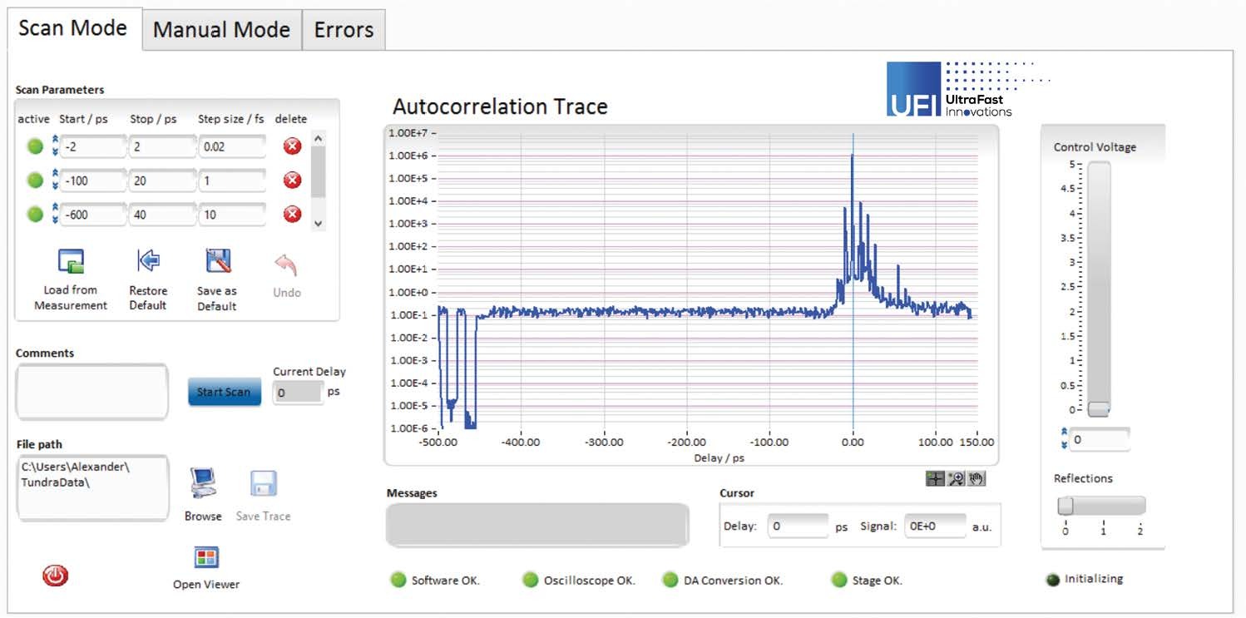Select the zoom tool under the graph

[956, 479]
